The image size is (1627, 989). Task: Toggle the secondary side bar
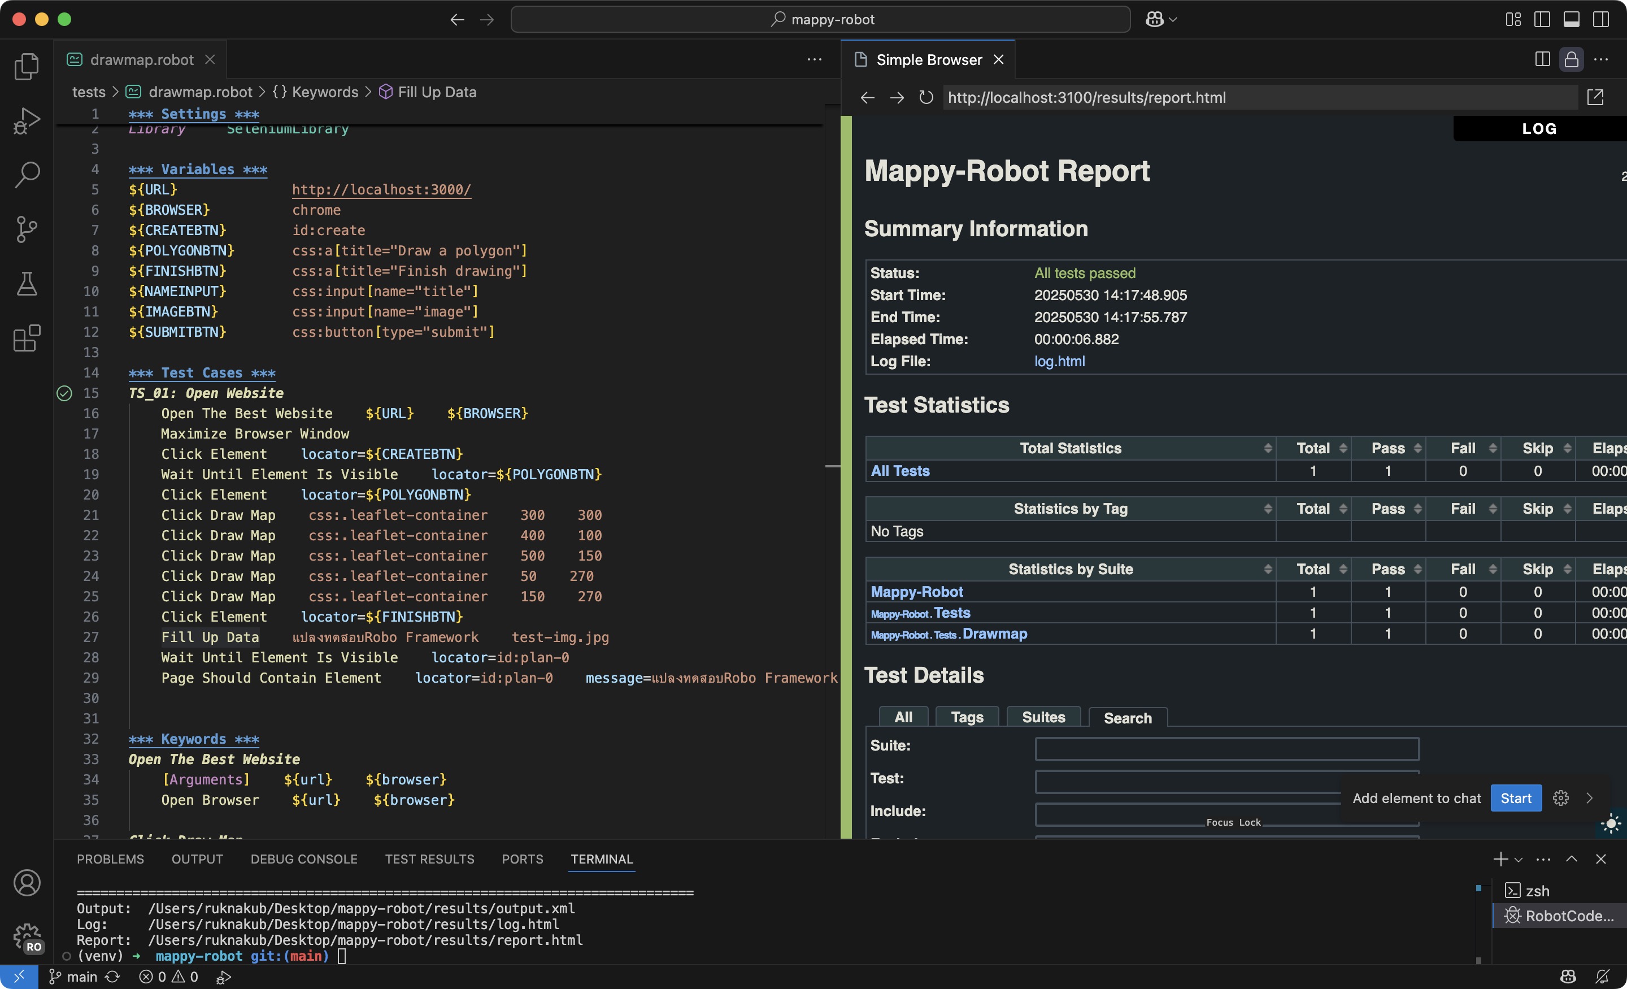[x=1600, y=20]
